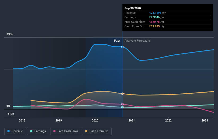Viewport: 218px width, 139px height.
Task: Click the Analysts Forecasts label
Action: click(137, 41)
